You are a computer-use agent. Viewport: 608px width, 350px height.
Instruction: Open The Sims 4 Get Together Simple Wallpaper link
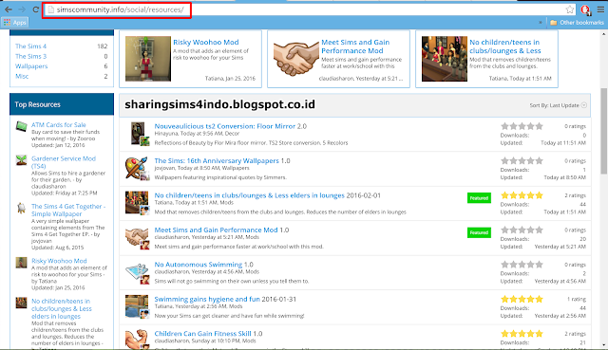click(67, 210)
